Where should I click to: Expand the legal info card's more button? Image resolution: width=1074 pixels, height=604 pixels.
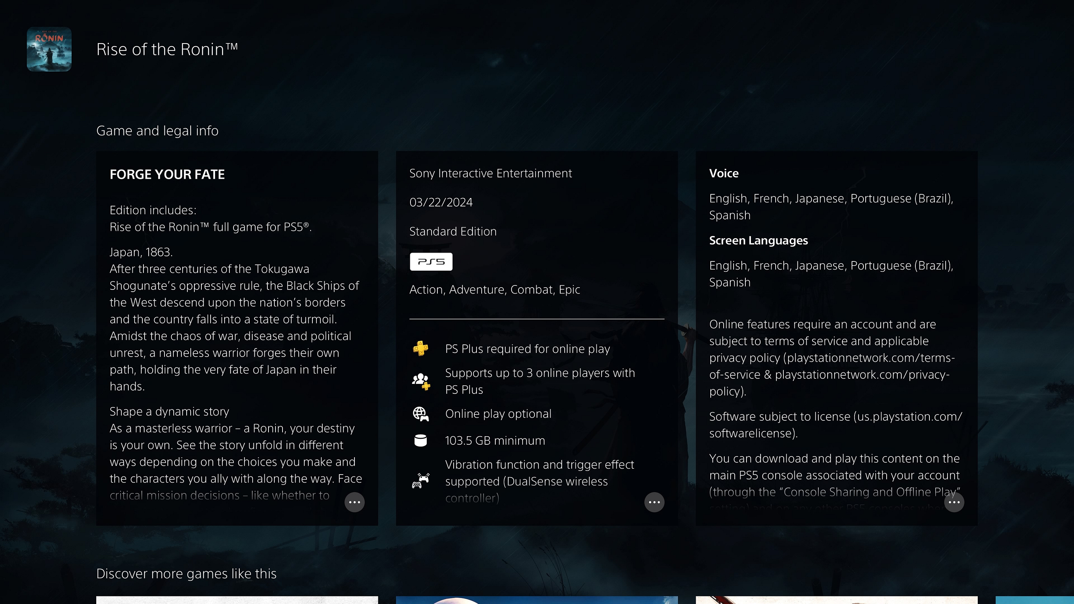click(954, 502)
